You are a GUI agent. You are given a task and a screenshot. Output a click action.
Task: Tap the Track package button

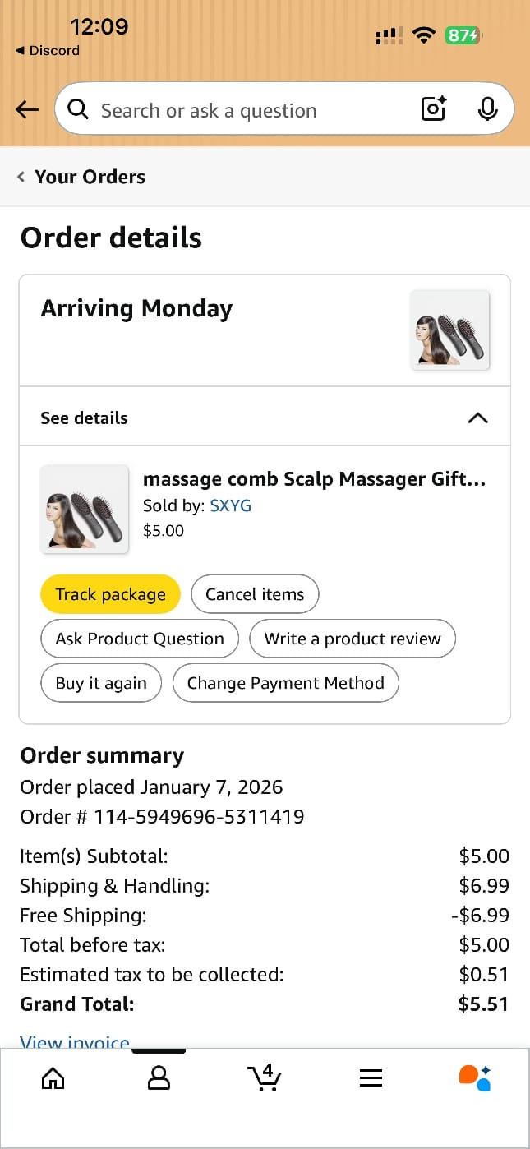coord(110,594)
